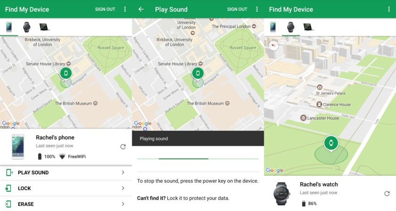Tap the play sound phone icon
Image resolution: width=396 pixels, height=211 pixels.
[x=9, y=173]
